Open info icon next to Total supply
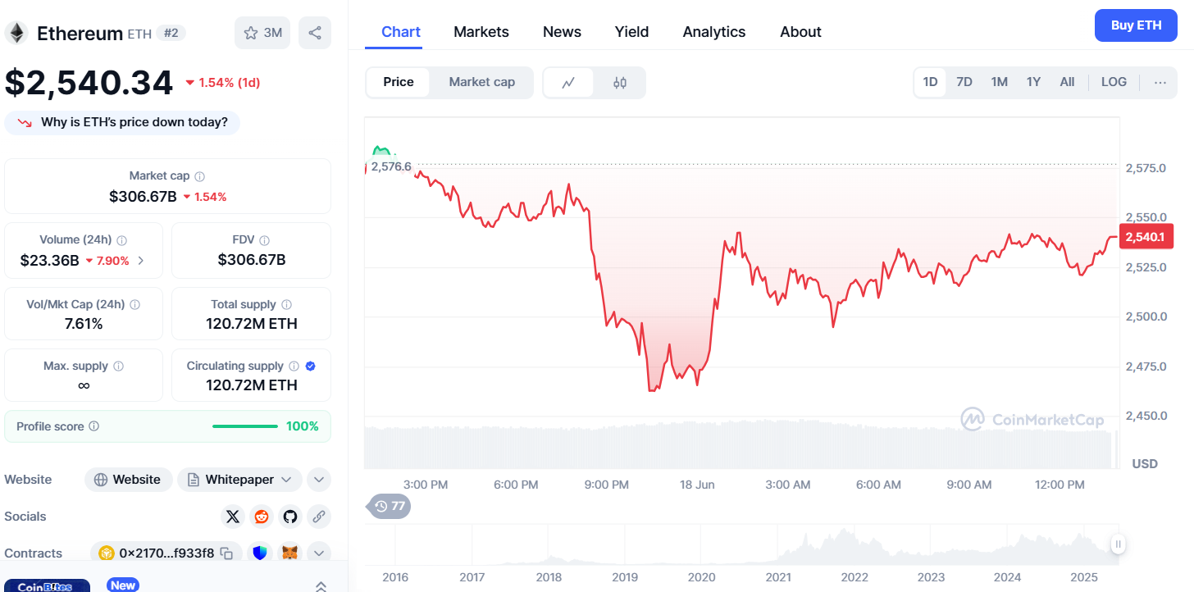The width and height of the screenshot is (1194, 592). point(285,304)
